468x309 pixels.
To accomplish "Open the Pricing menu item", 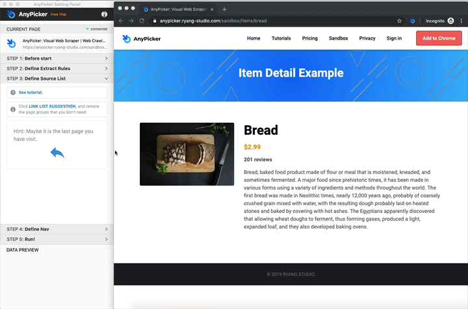I will [310, 38].
